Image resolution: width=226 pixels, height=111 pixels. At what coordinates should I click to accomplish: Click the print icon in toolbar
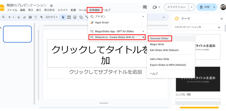pyautogui.click(x=30, y=17)
